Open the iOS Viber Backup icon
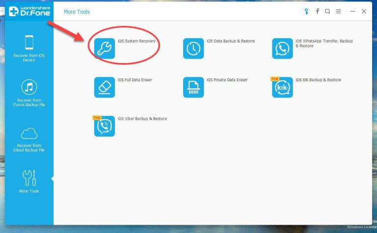Viewport: 377px width, 233px height. click(105, 126)
